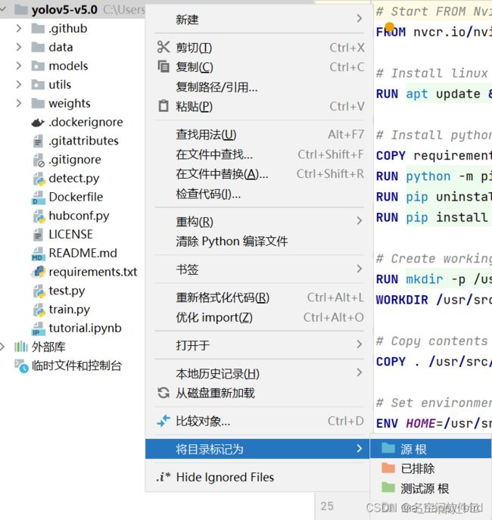Click the ENV HOME line in editor
Viewport: 492px width, 520px height.
[434, 423]
